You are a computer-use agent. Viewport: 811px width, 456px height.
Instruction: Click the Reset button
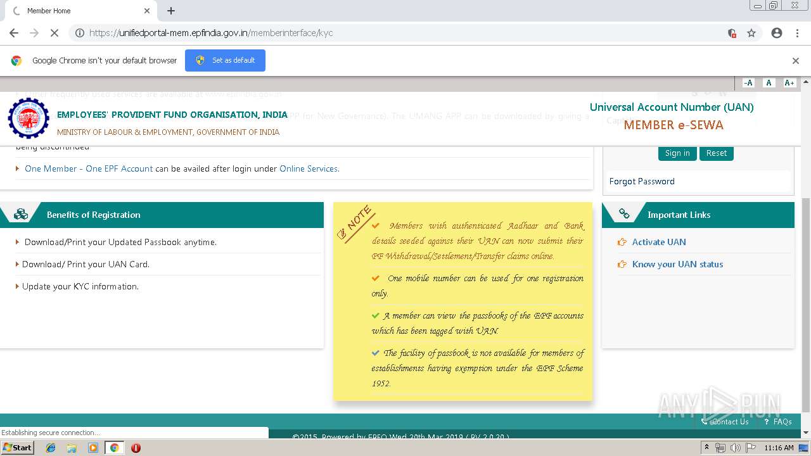click(x=717, y=153)
